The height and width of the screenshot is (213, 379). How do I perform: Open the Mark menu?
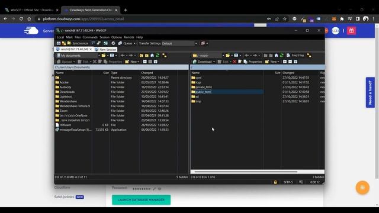(x=69, y=37)
